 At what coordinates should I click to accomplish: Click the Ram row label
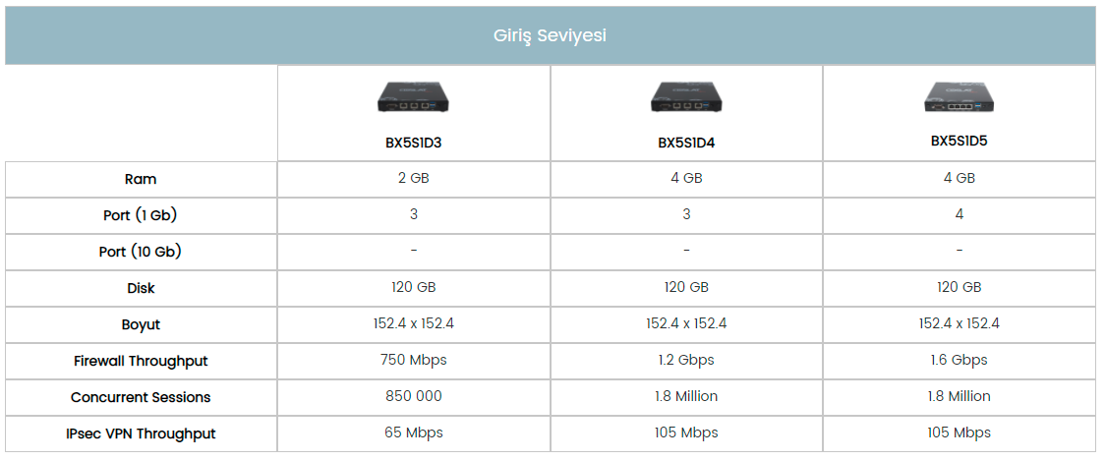pyautogui.click(x=141, y=179)
